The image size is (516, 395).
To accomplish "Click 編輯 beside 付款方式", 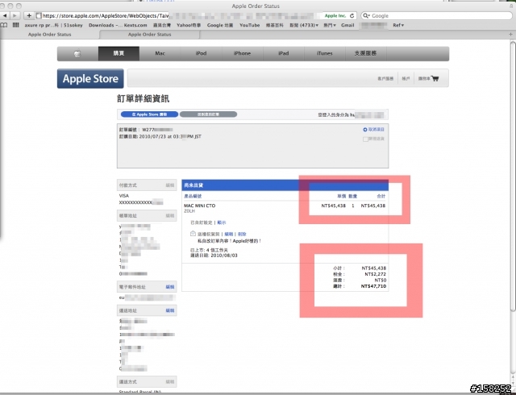I will click(170, 185).
